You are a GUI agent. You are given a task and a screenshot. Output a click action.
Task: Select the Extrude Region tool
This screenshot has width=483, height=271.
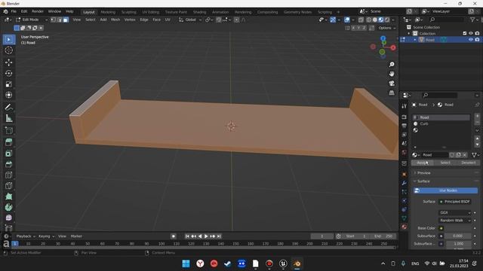click(8, 142)
